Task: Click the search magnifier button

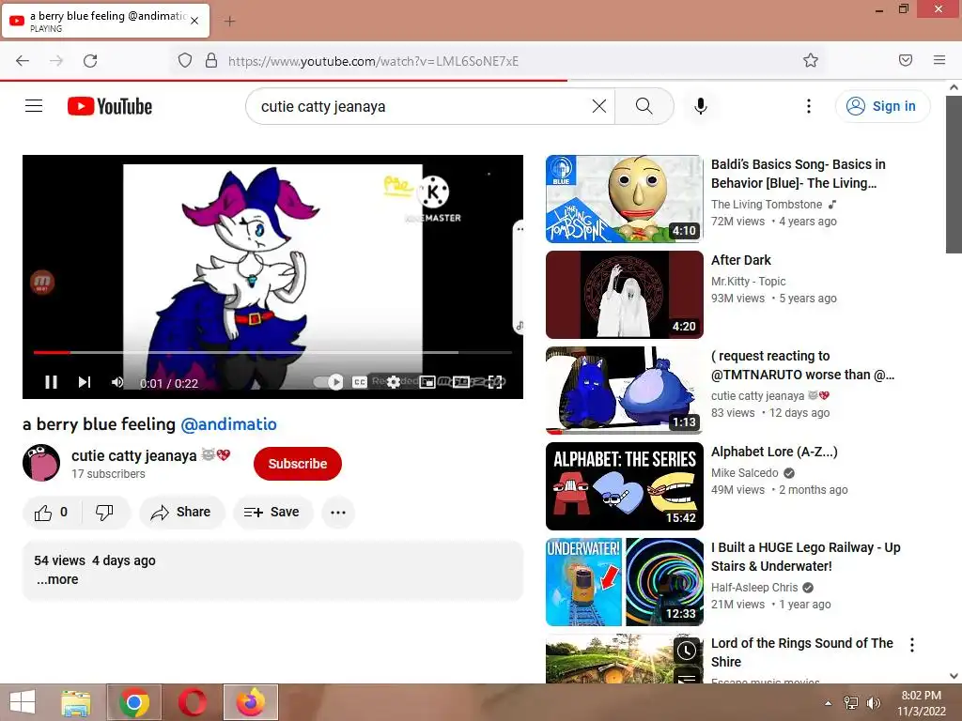Action: tap(644, 106)
